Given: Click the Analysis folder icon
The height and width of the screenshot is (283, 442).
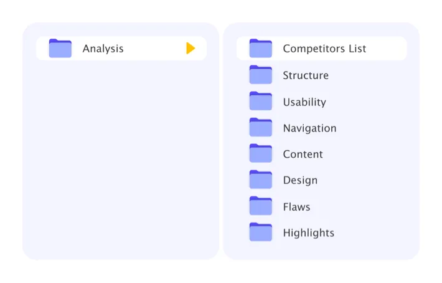Looking at the screenshot, I should point(60,49).
